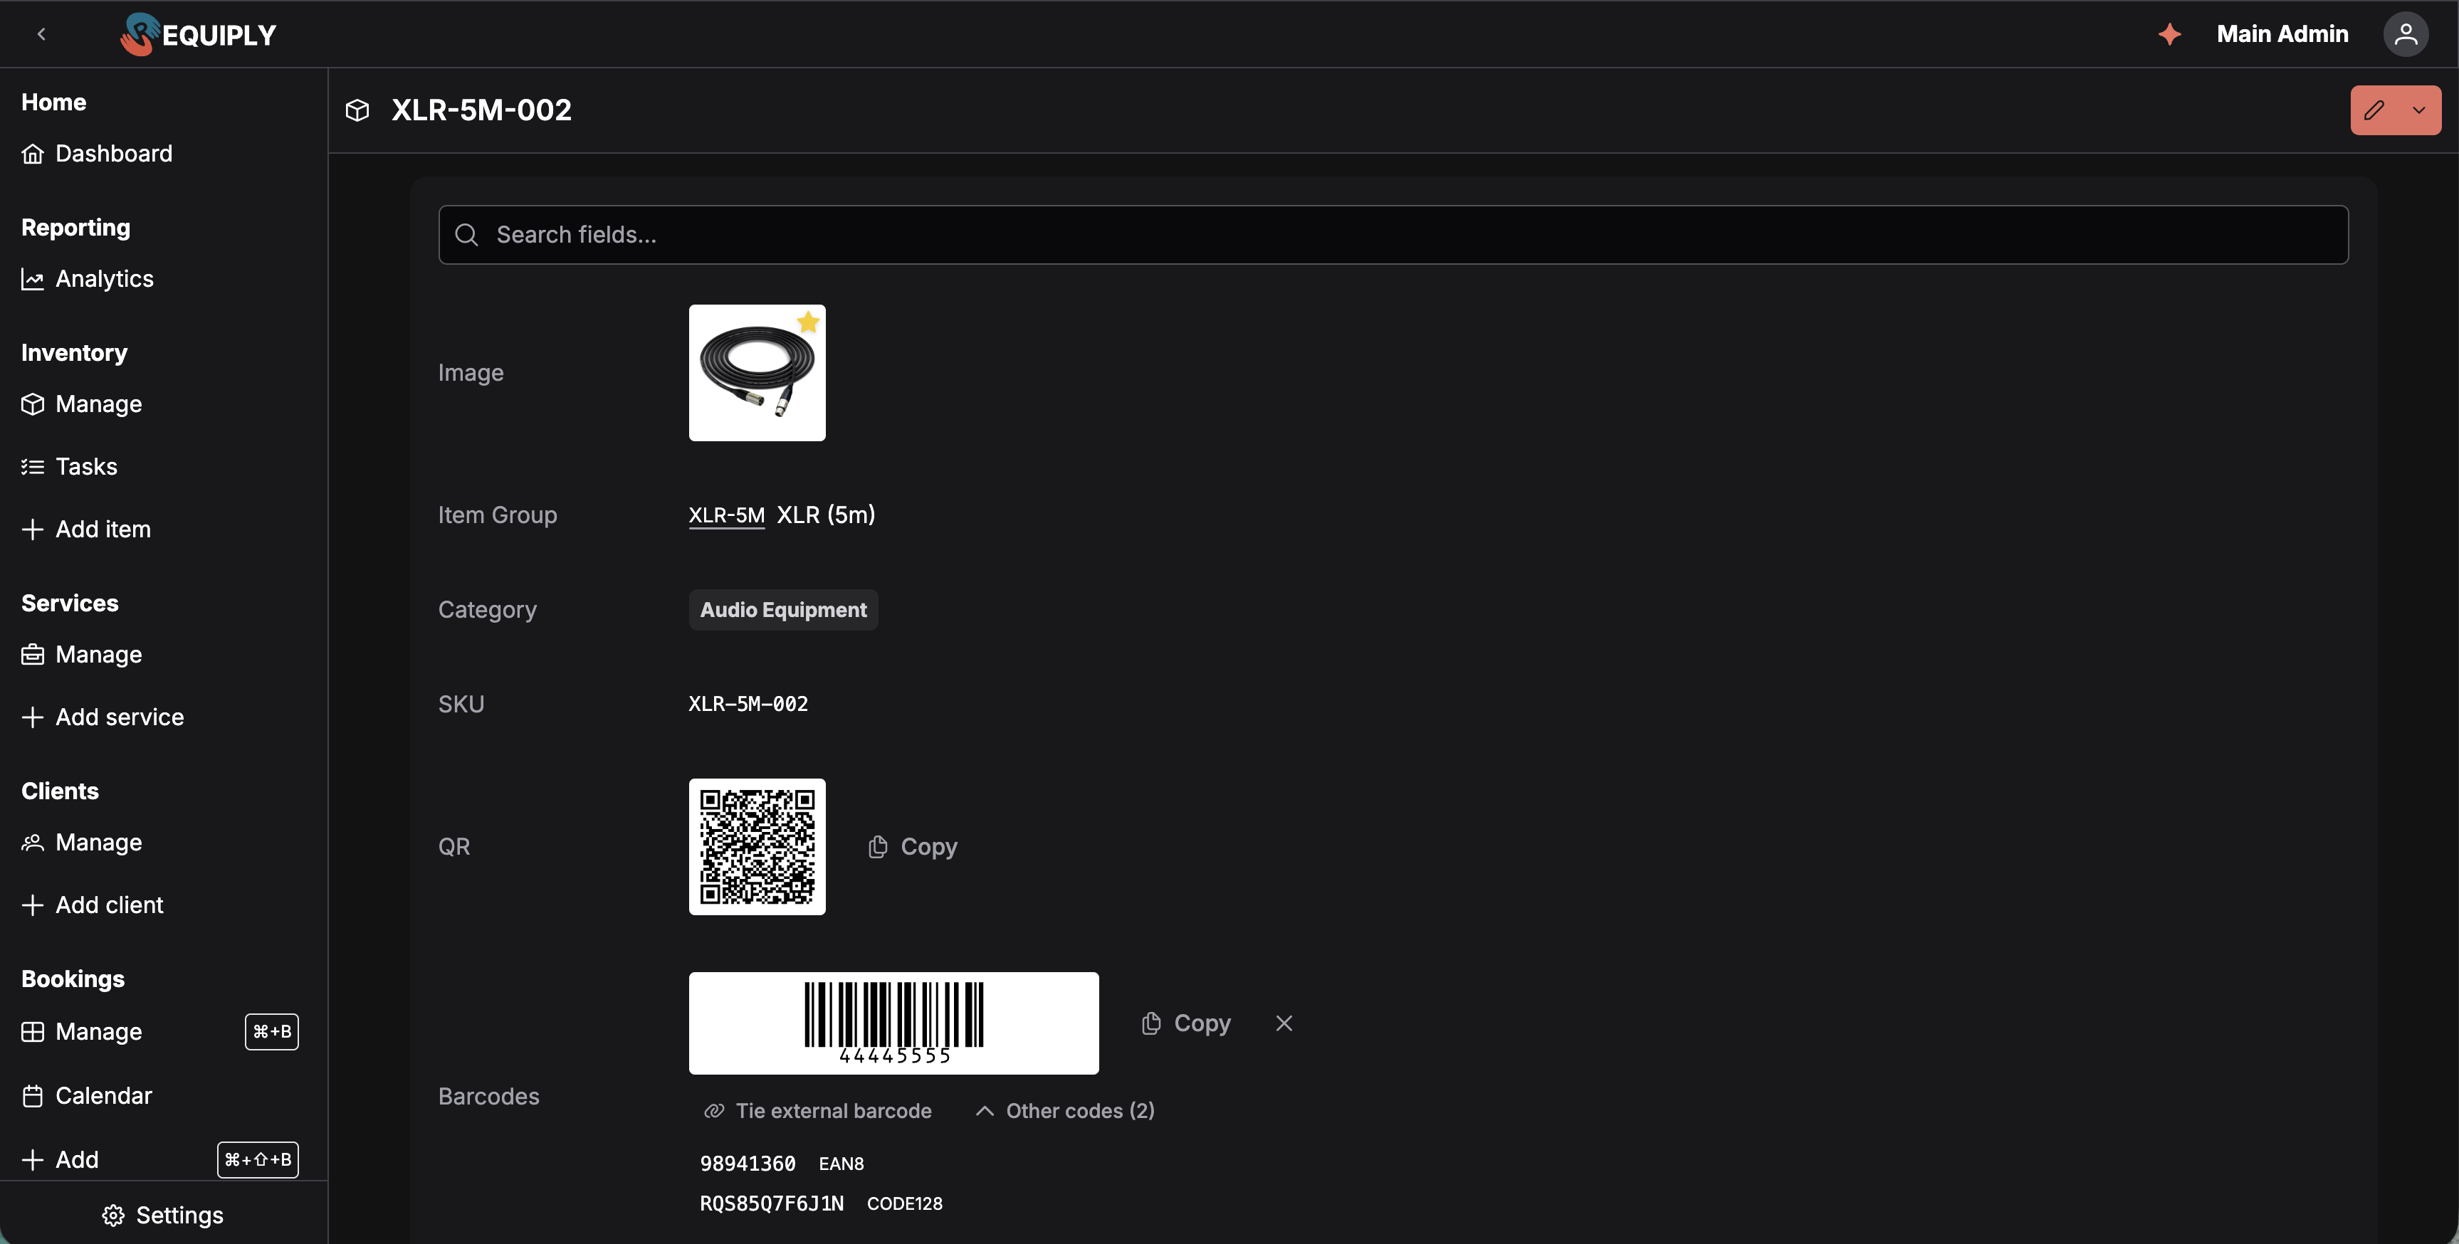2459x1244 pixels.
Task: Click the search magnifier icon
Action: [x=466, y=235]
